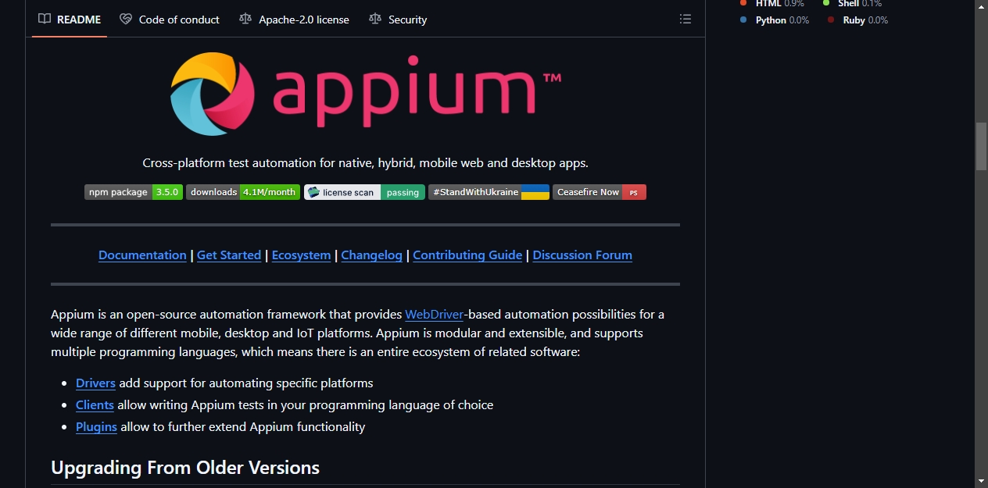Open the Plugins link
Viewport: 988px width, 488px height.
point(96,427)
